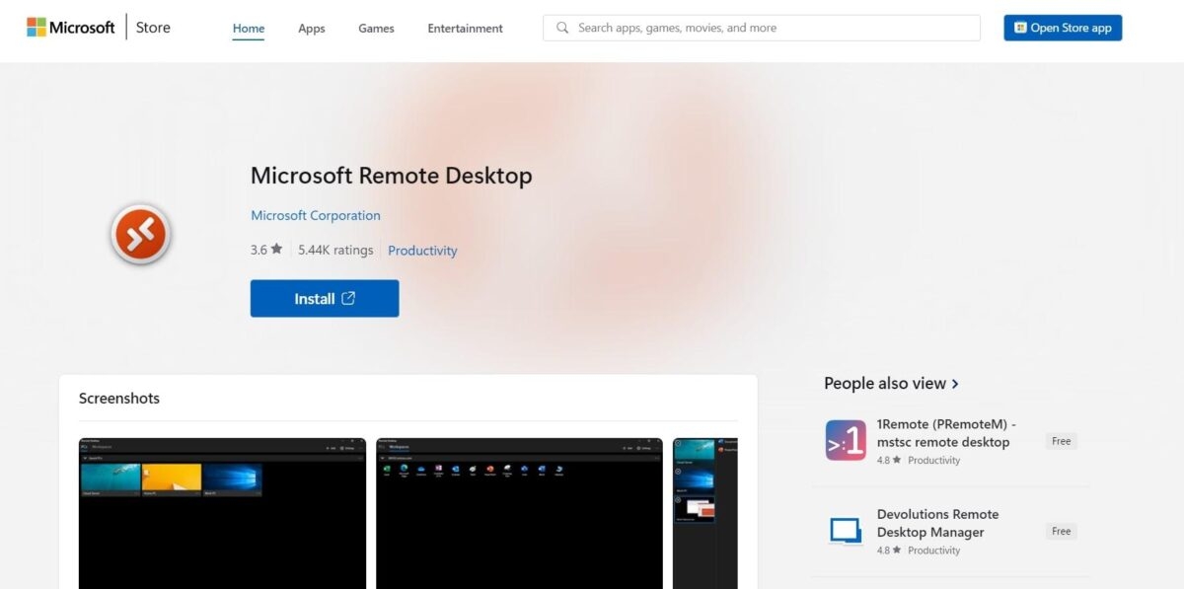Open the Store home link
Viewport: 1184px width, 589px height.
point(153,28)
